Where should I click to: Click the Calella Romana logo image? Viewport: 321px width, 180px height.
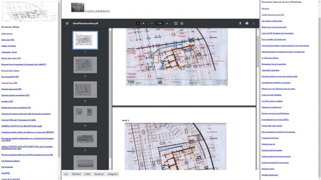click(77, 7)
